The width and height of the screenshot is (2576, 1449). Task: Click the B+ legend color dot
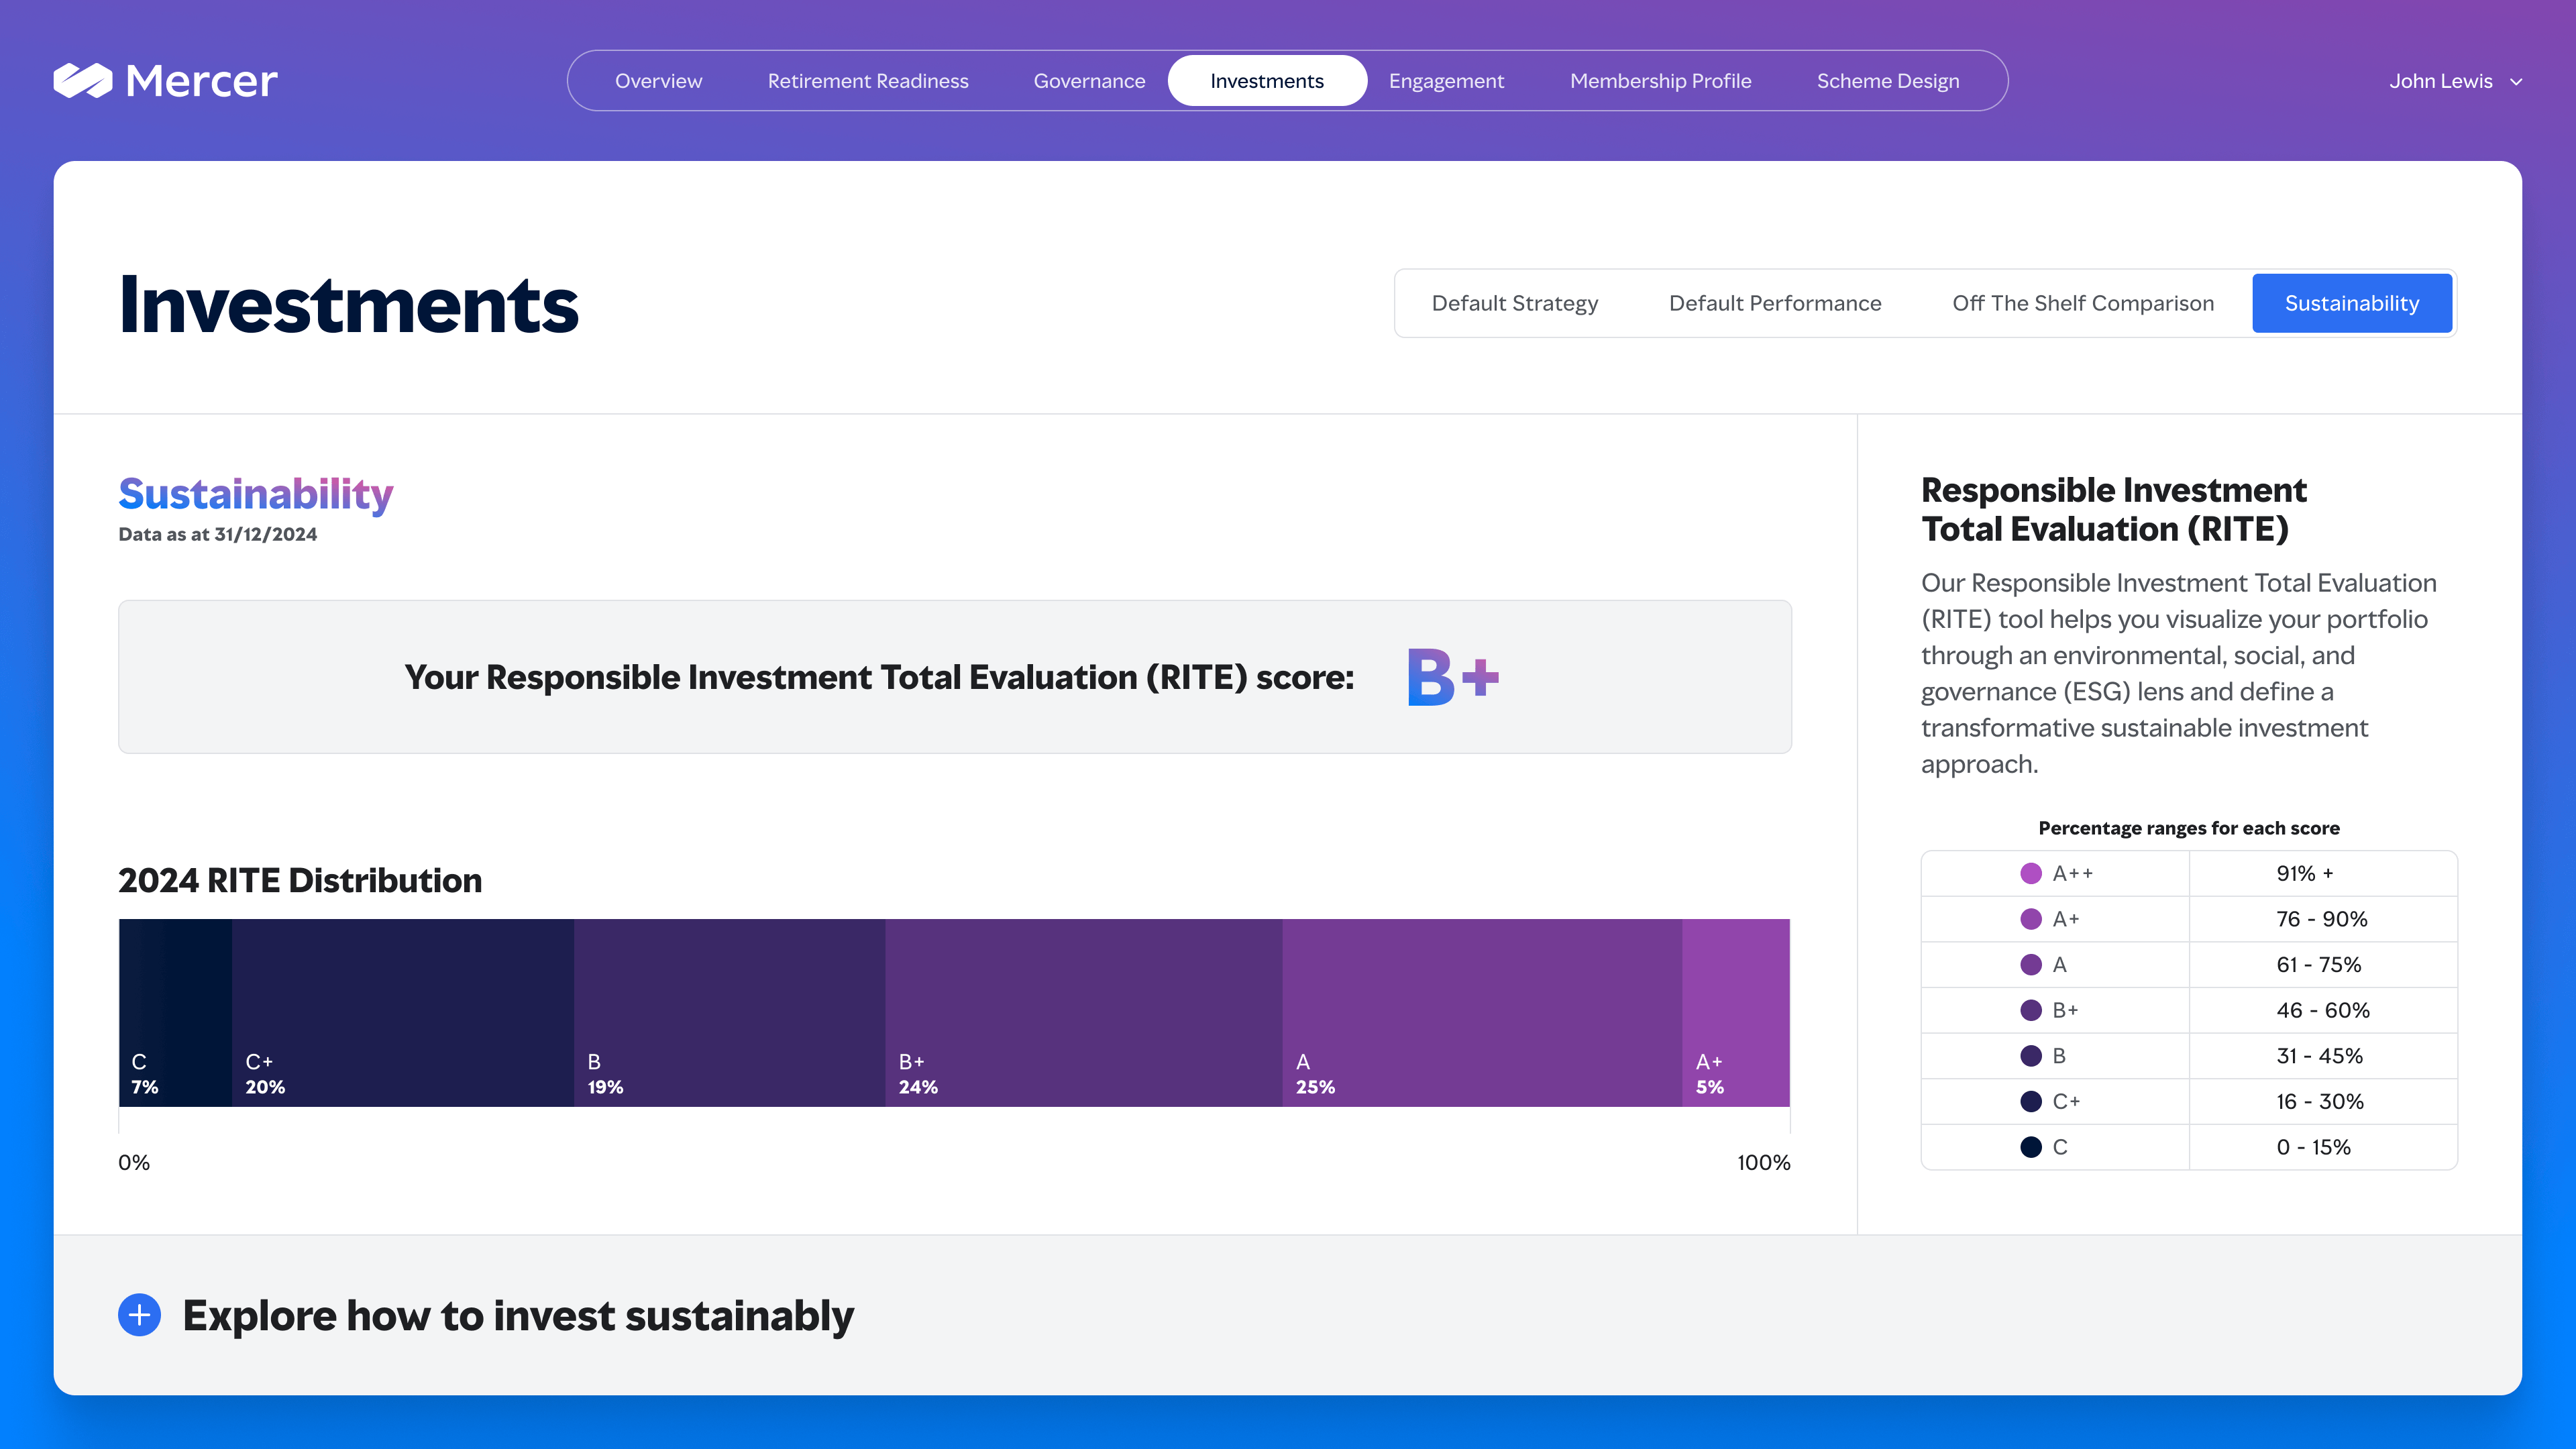click(x=2031, y=1010)
